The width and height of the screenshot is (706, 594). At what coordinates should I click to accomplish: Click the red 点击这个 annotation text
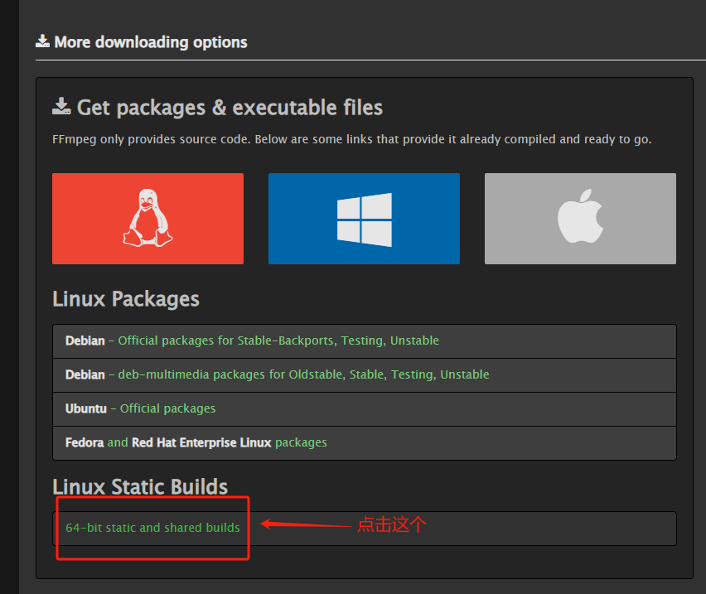391,524
